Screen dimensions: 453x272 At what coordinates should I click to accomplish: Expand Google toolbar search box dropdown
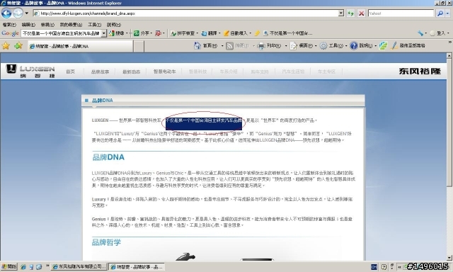tap(104, 33)
